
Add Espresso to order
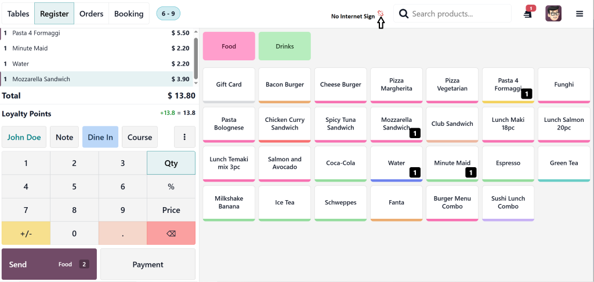coord(508,164)
